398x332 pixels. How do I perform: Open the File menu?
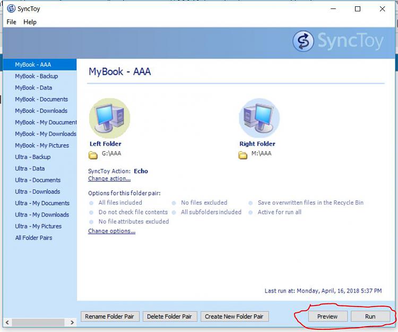coord(12,22)
